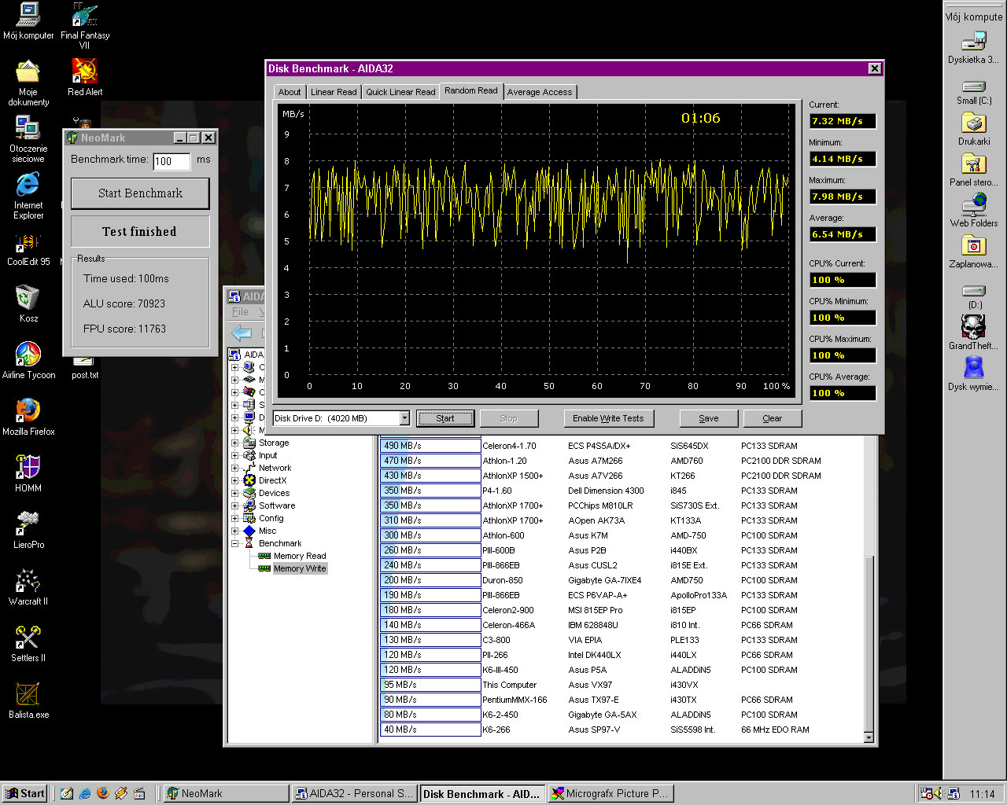Open the Kosz recycle bin
Viewport: 1007px width, 805px height.
(x=28, y=303)
